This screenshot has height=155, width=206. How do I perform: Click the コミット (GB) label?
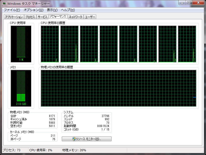click(x=71, y=129)
